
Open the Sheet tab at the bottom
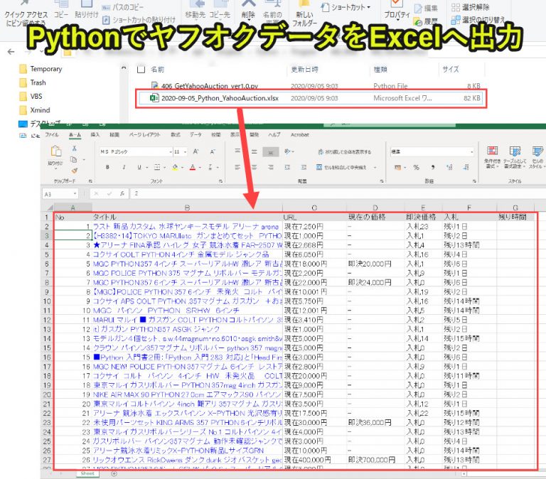[x=87, y=474]
